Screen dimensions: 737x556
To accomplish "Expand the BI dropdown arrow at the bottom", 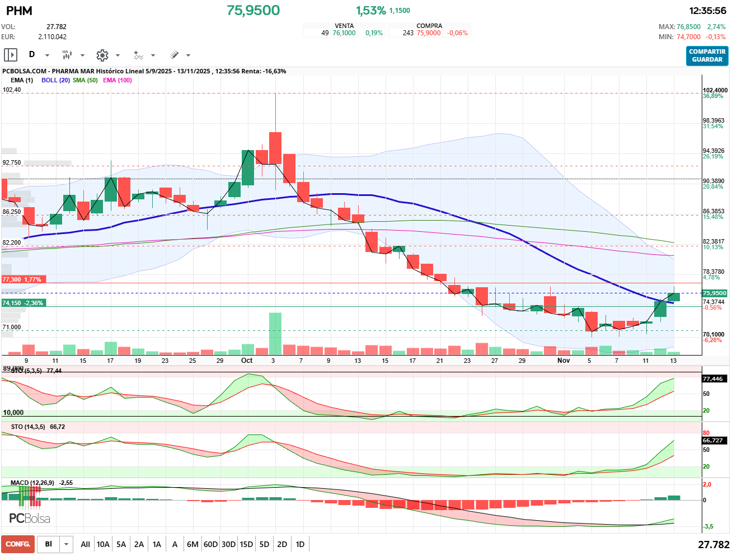I will pyautogui.click(x=67, y=544).
